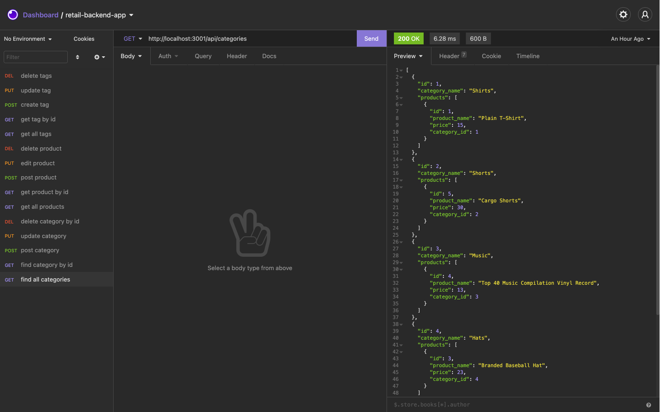Open the response time indicator showing 6.28 ms
660x412 pixels.
click(x=444, y=38)
